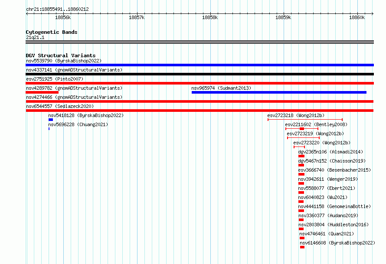Open nsv2803804 (Huddleston2016) label
Image resolution: width=386 pixels, height=264 pixels.
point(334,225)
